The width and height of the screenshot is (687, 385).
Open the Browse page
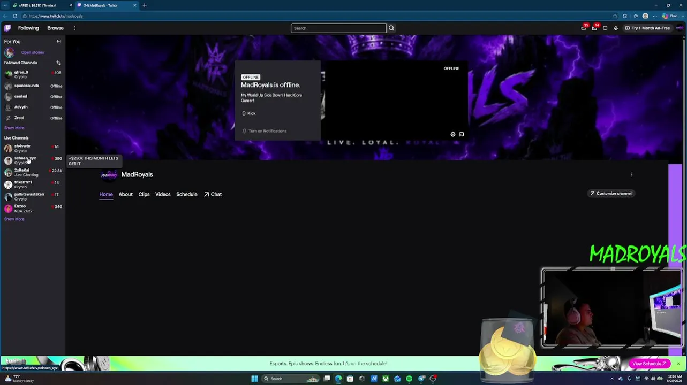(55, 28)
